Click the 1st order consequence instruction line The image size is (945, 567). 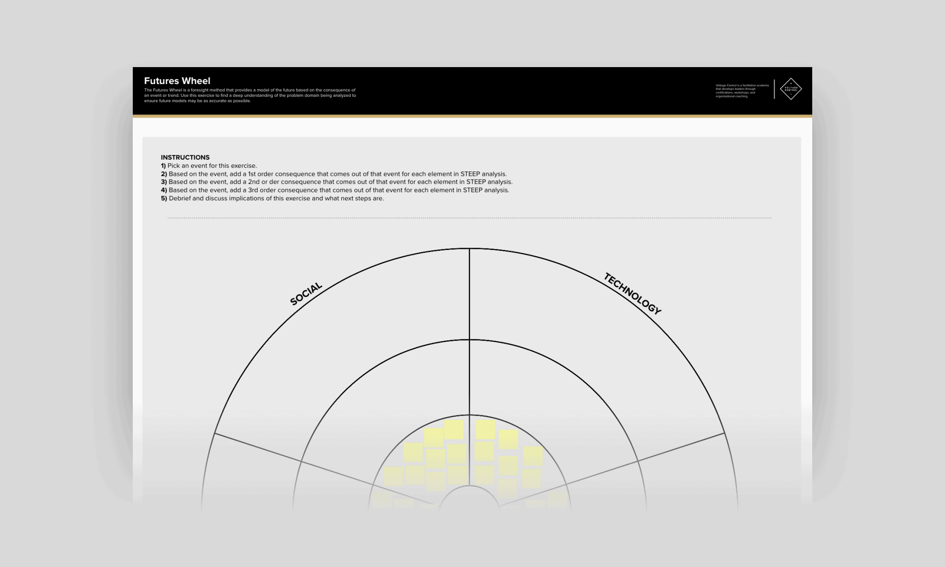point(334,174)
